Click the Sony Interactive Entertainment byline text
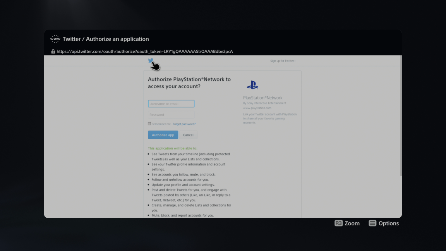This screenshot has height=251, width=446. (x=265, y=103)
